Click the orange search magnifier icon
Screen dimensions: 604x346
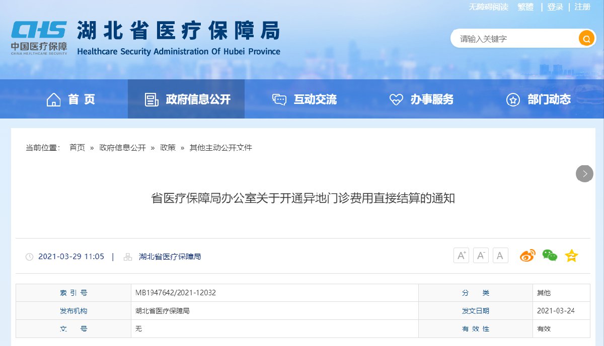tap(586, 38)
